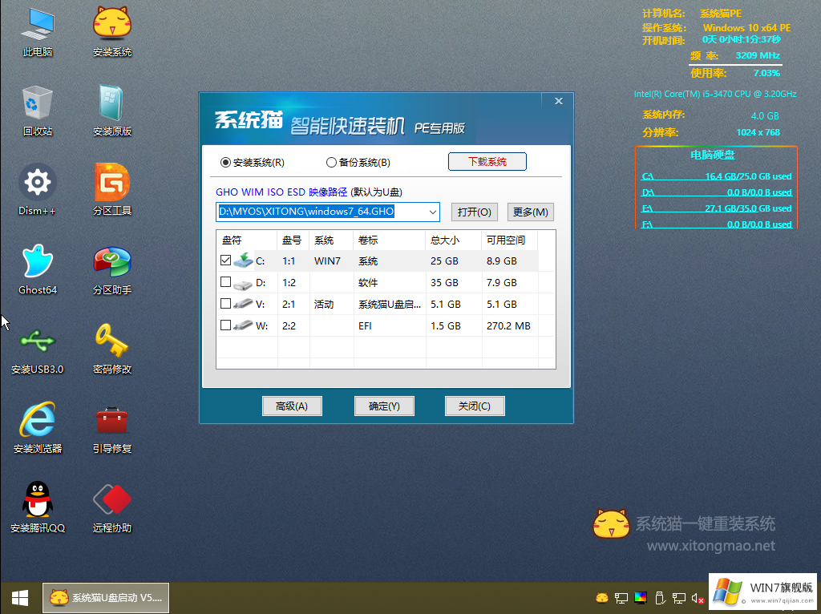
Task: Launch 分区工具 DiskGenius icon
Action: pyautogui.click(x=111, y=189)
